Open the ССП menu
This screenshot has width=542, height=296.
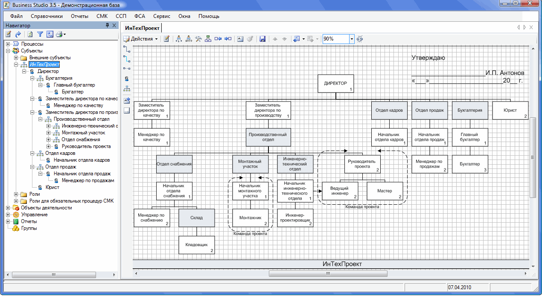[121, 16]
